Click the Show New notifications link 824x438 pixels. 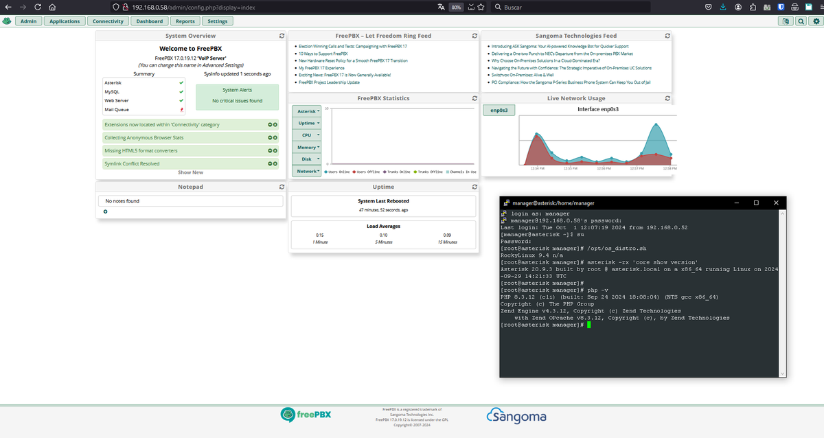(x=190, y=172)
